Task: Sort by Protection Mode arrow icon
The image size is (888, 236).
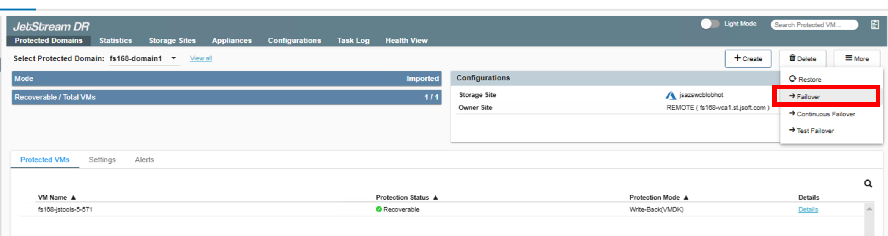Action: click(686, 197)
